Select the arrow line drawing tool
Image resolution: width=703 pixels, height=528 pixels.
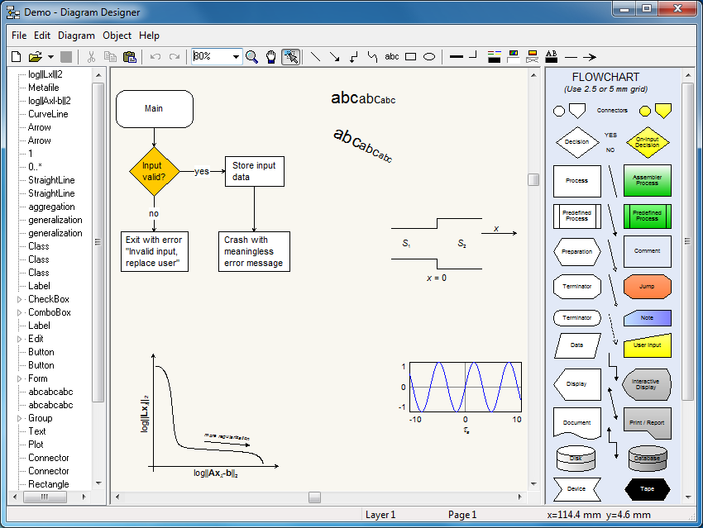coord(334,57)
